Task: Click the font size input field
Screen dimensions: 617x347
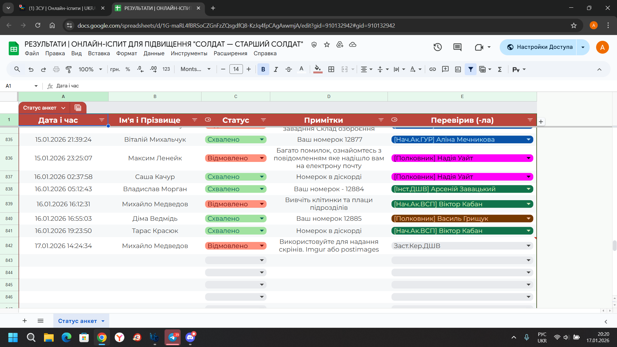Action: 236,69
